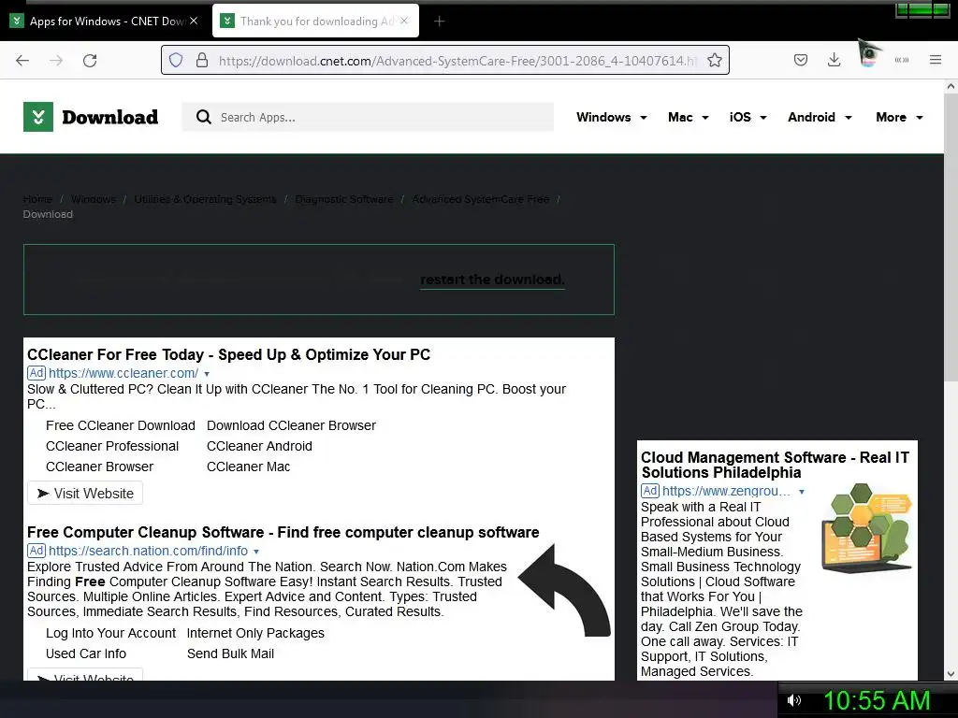The image size is (958, 718).
Task: Click the https://www.ccleaner.com/ link
Action: coord(123,373)
